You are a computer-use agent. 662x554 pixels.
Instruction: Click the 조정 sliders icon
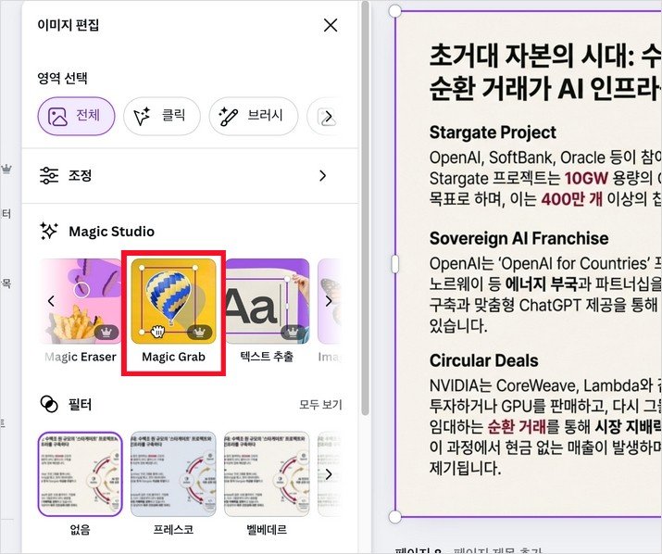pyautogui.click(x=49, y=175)
